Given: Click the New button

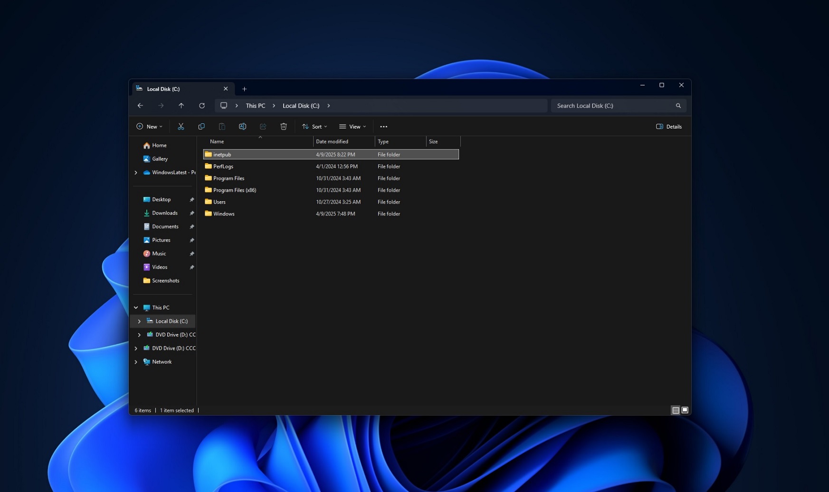Looking at the screenshot, I should coord(149,126).
